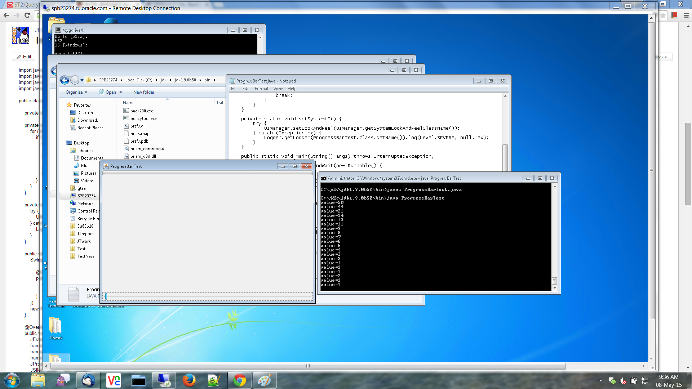Click the New folder button
Screen dimensions: 692x389
(143, 92)
